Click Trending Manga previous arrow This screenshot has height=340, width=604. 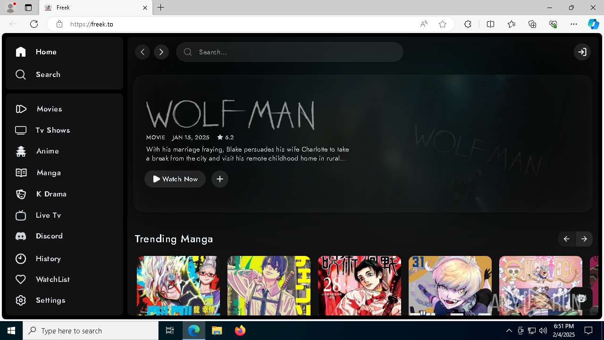click(566, 239)
